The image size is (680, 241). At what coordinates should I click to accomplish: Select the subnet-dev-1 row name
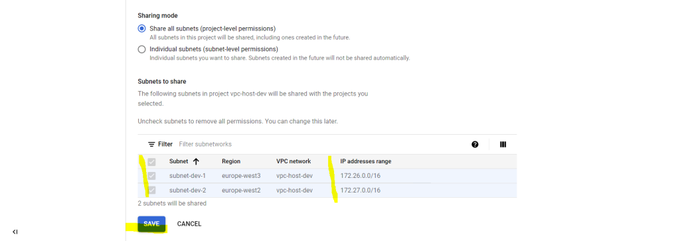point(187,176)
